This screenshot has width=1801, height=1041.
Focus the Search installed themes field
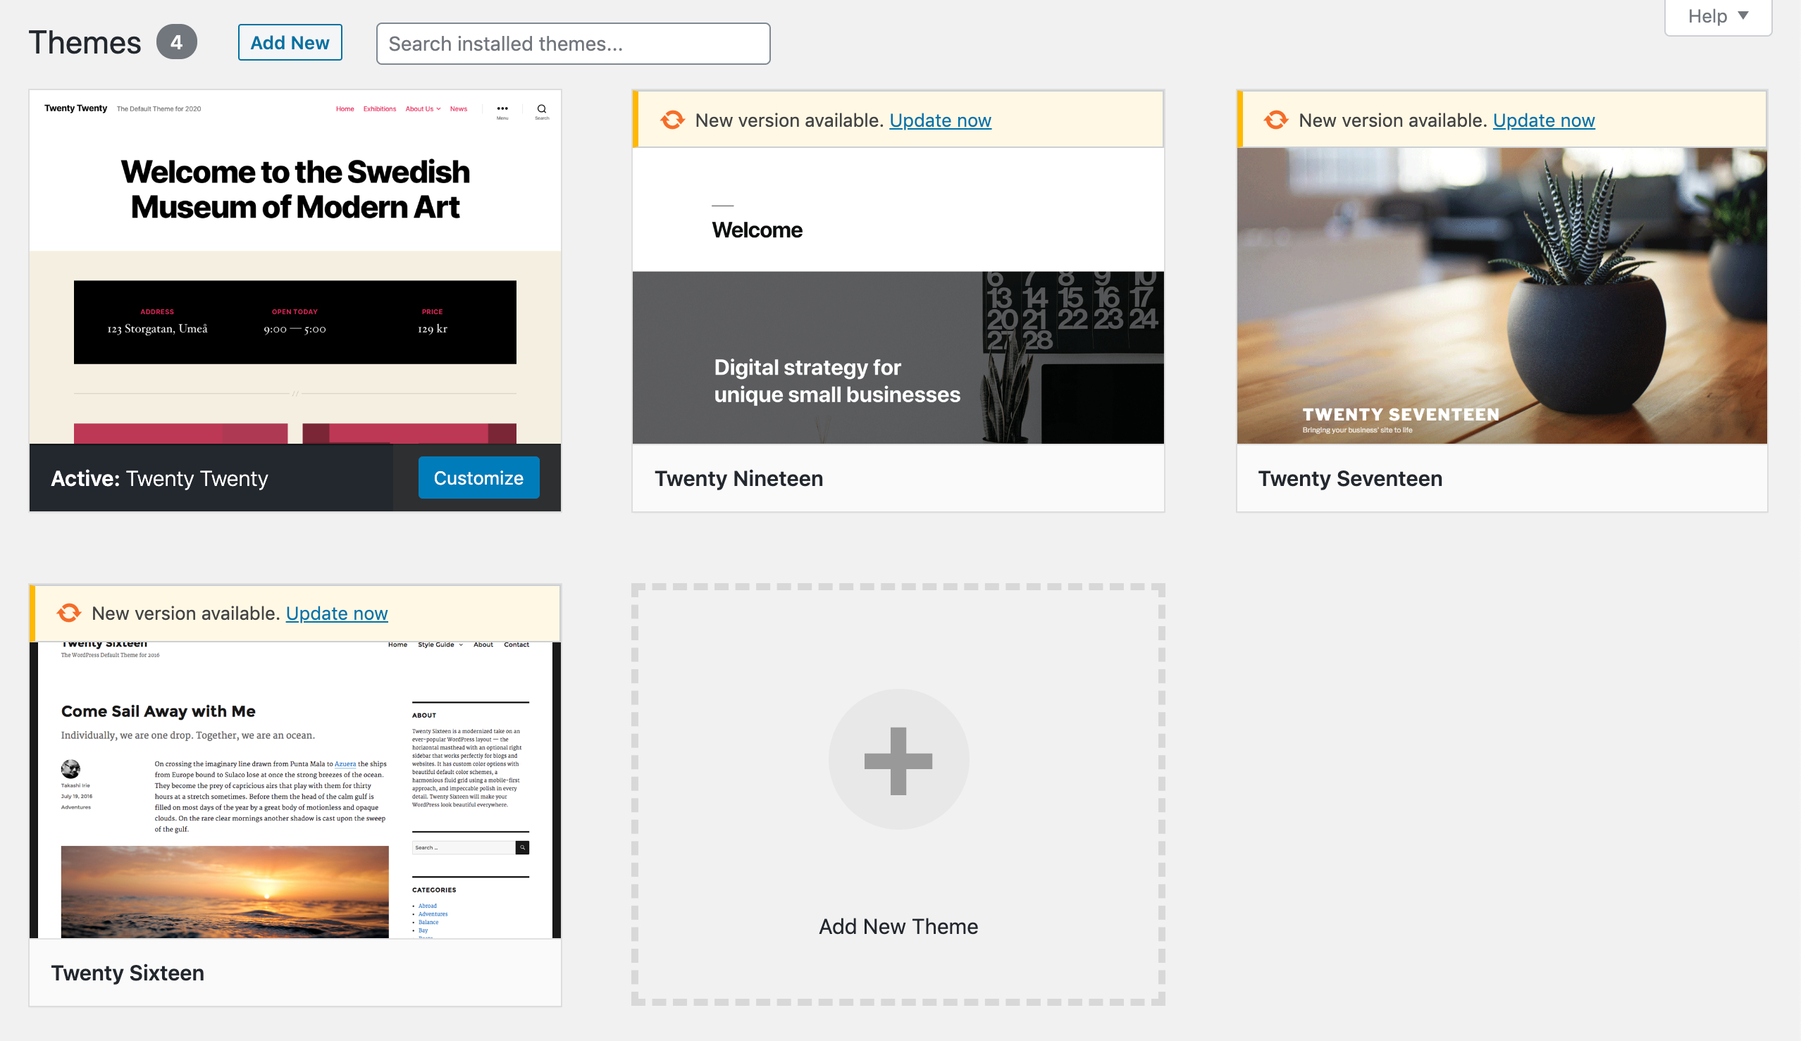coord(572,44)
